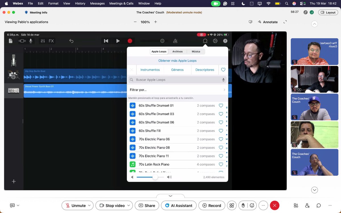Switch to the tracks view icon

coord(22,41)
